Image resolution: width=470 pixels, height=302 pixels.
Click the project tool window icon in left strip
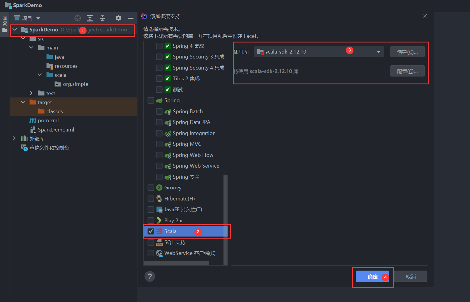click(5, 30)
